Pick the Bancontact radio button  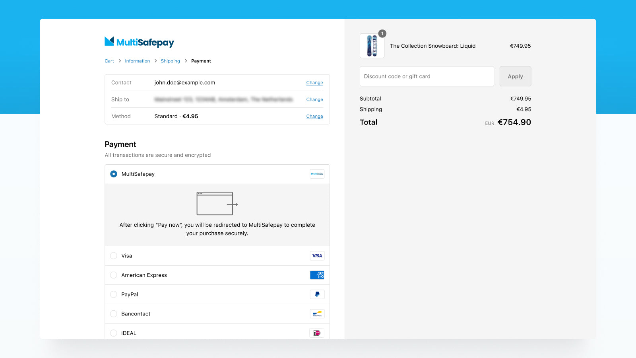click(x=114, y=314)
